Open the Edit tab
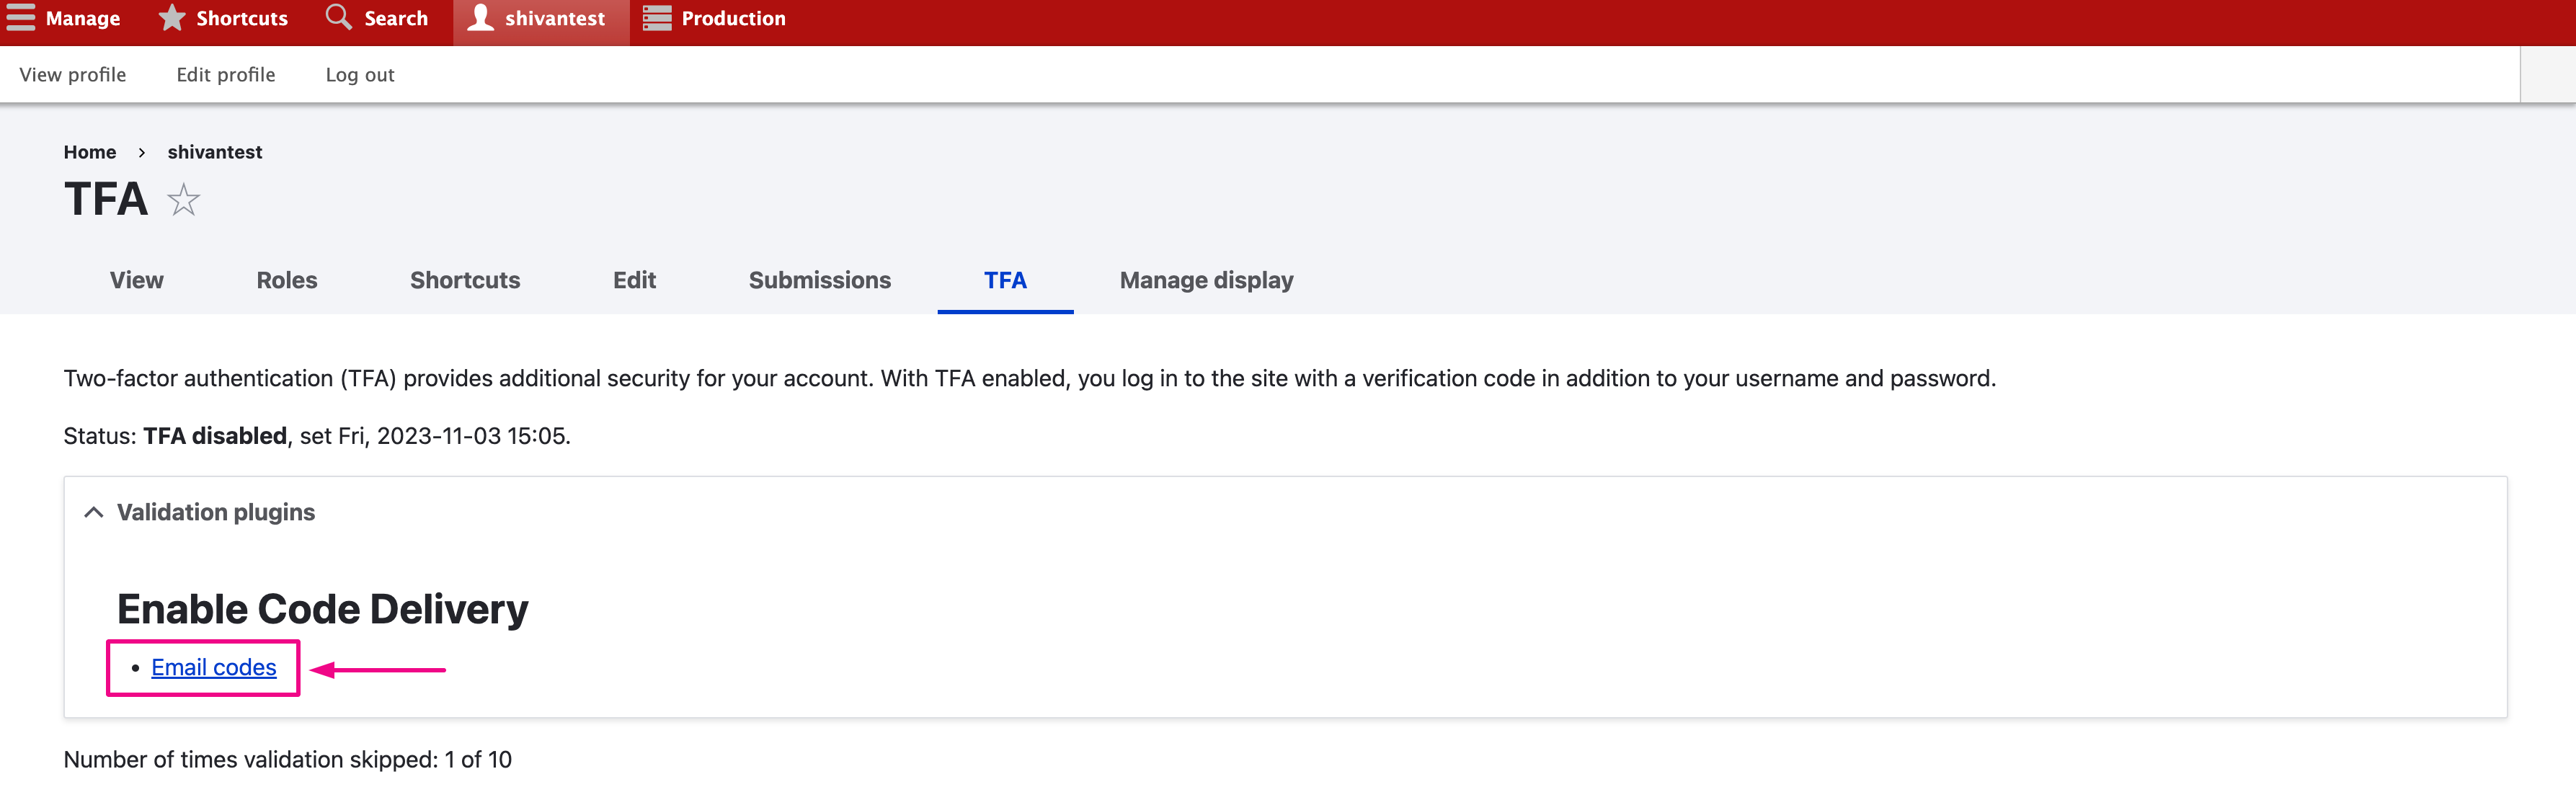2576x787 pixels. pyautogui.click(x=634, y=280)
